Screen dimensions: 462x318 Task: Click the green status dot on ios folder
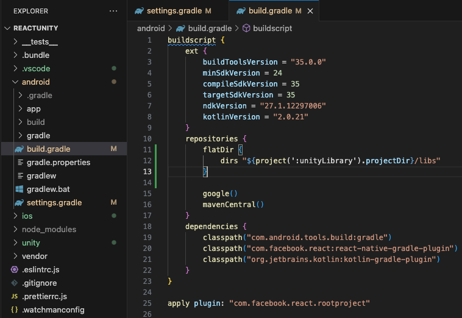(x=114, y=216)
